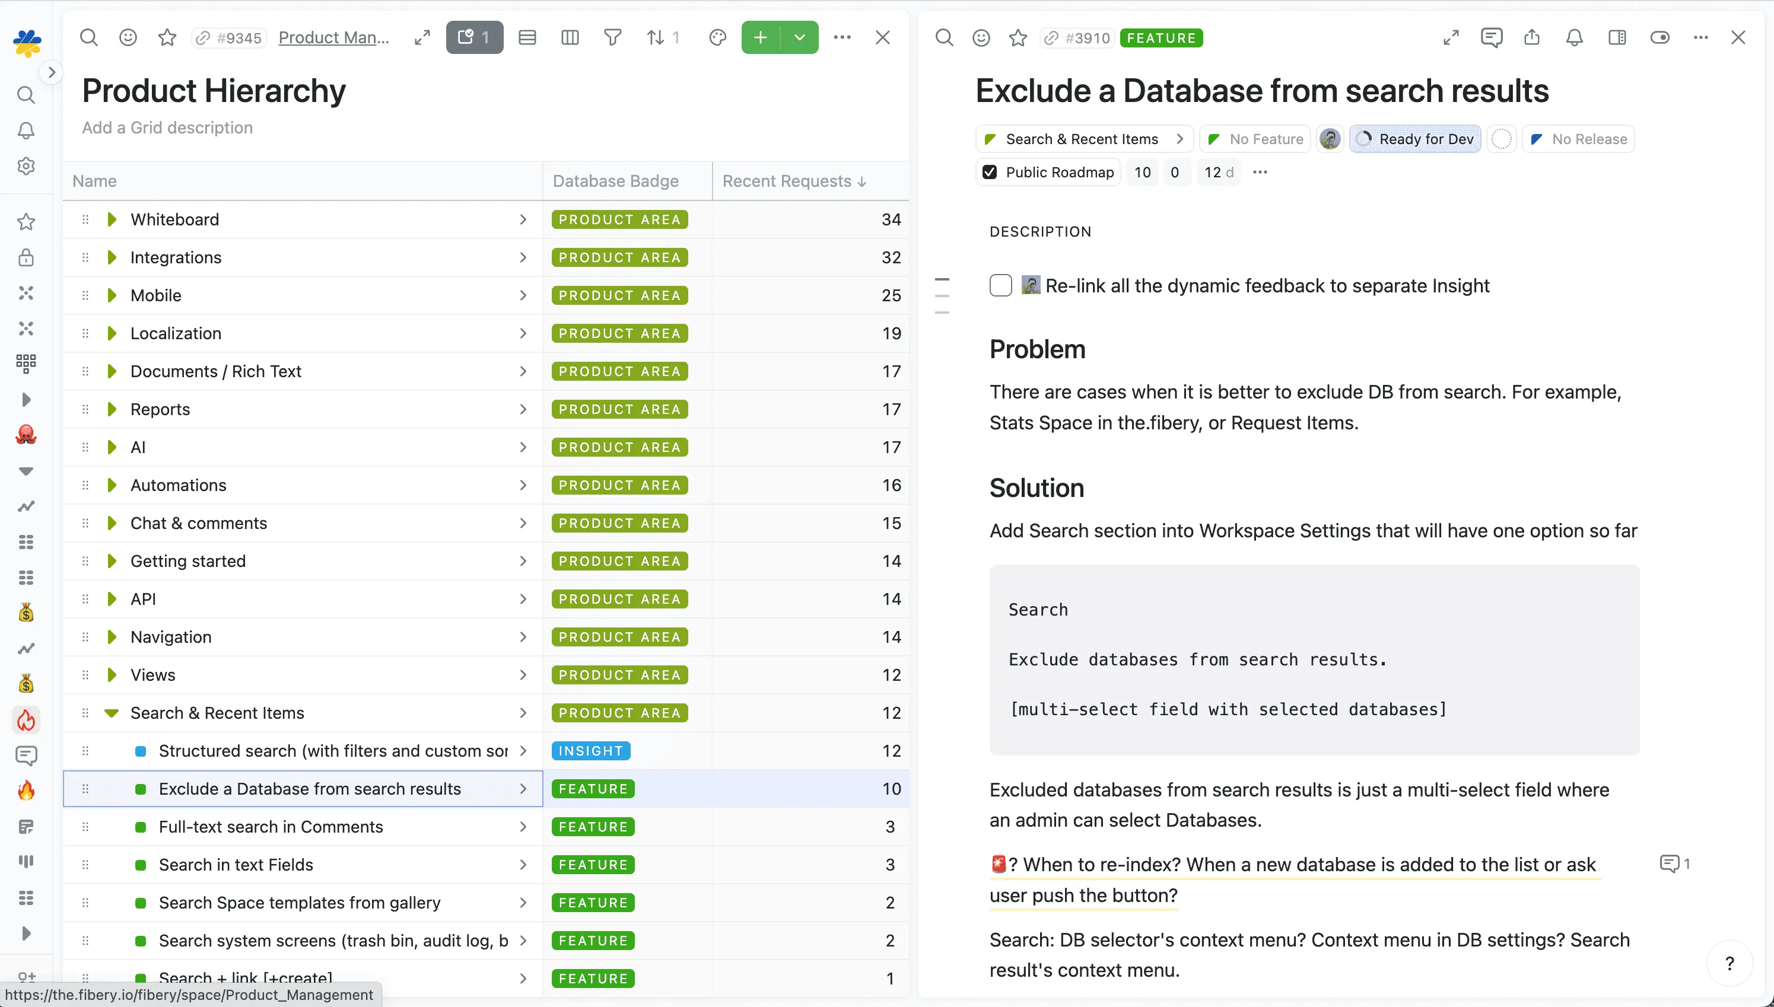Viewport: 1774px width, 1007px height.
Task: Check the Re-link all dynamic feedback task
Action: [1000, 285]
